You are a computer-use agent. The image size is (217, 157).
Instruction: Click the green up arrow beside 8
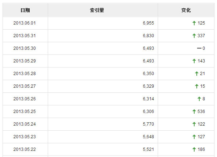tap(199, 99)
